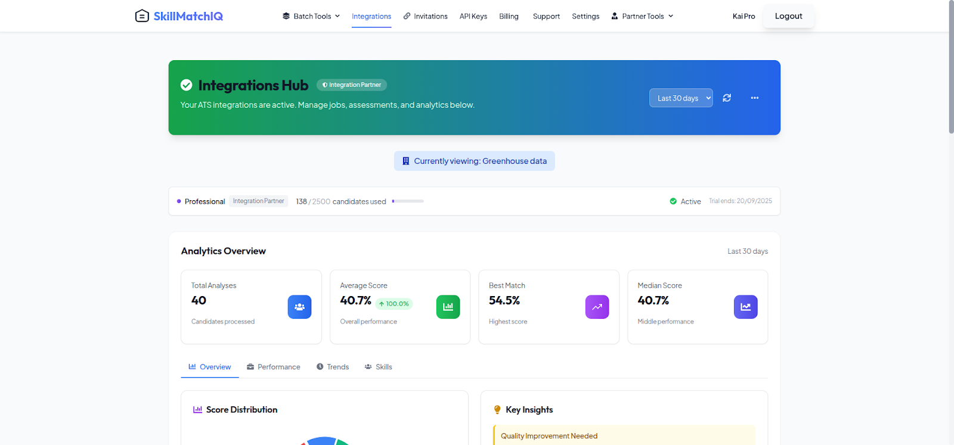Image resolution: width=954 pixels, height=445 pixels.
Task: Expand the Batch Tools dropdown menu
Action: [x=311, y=16]
